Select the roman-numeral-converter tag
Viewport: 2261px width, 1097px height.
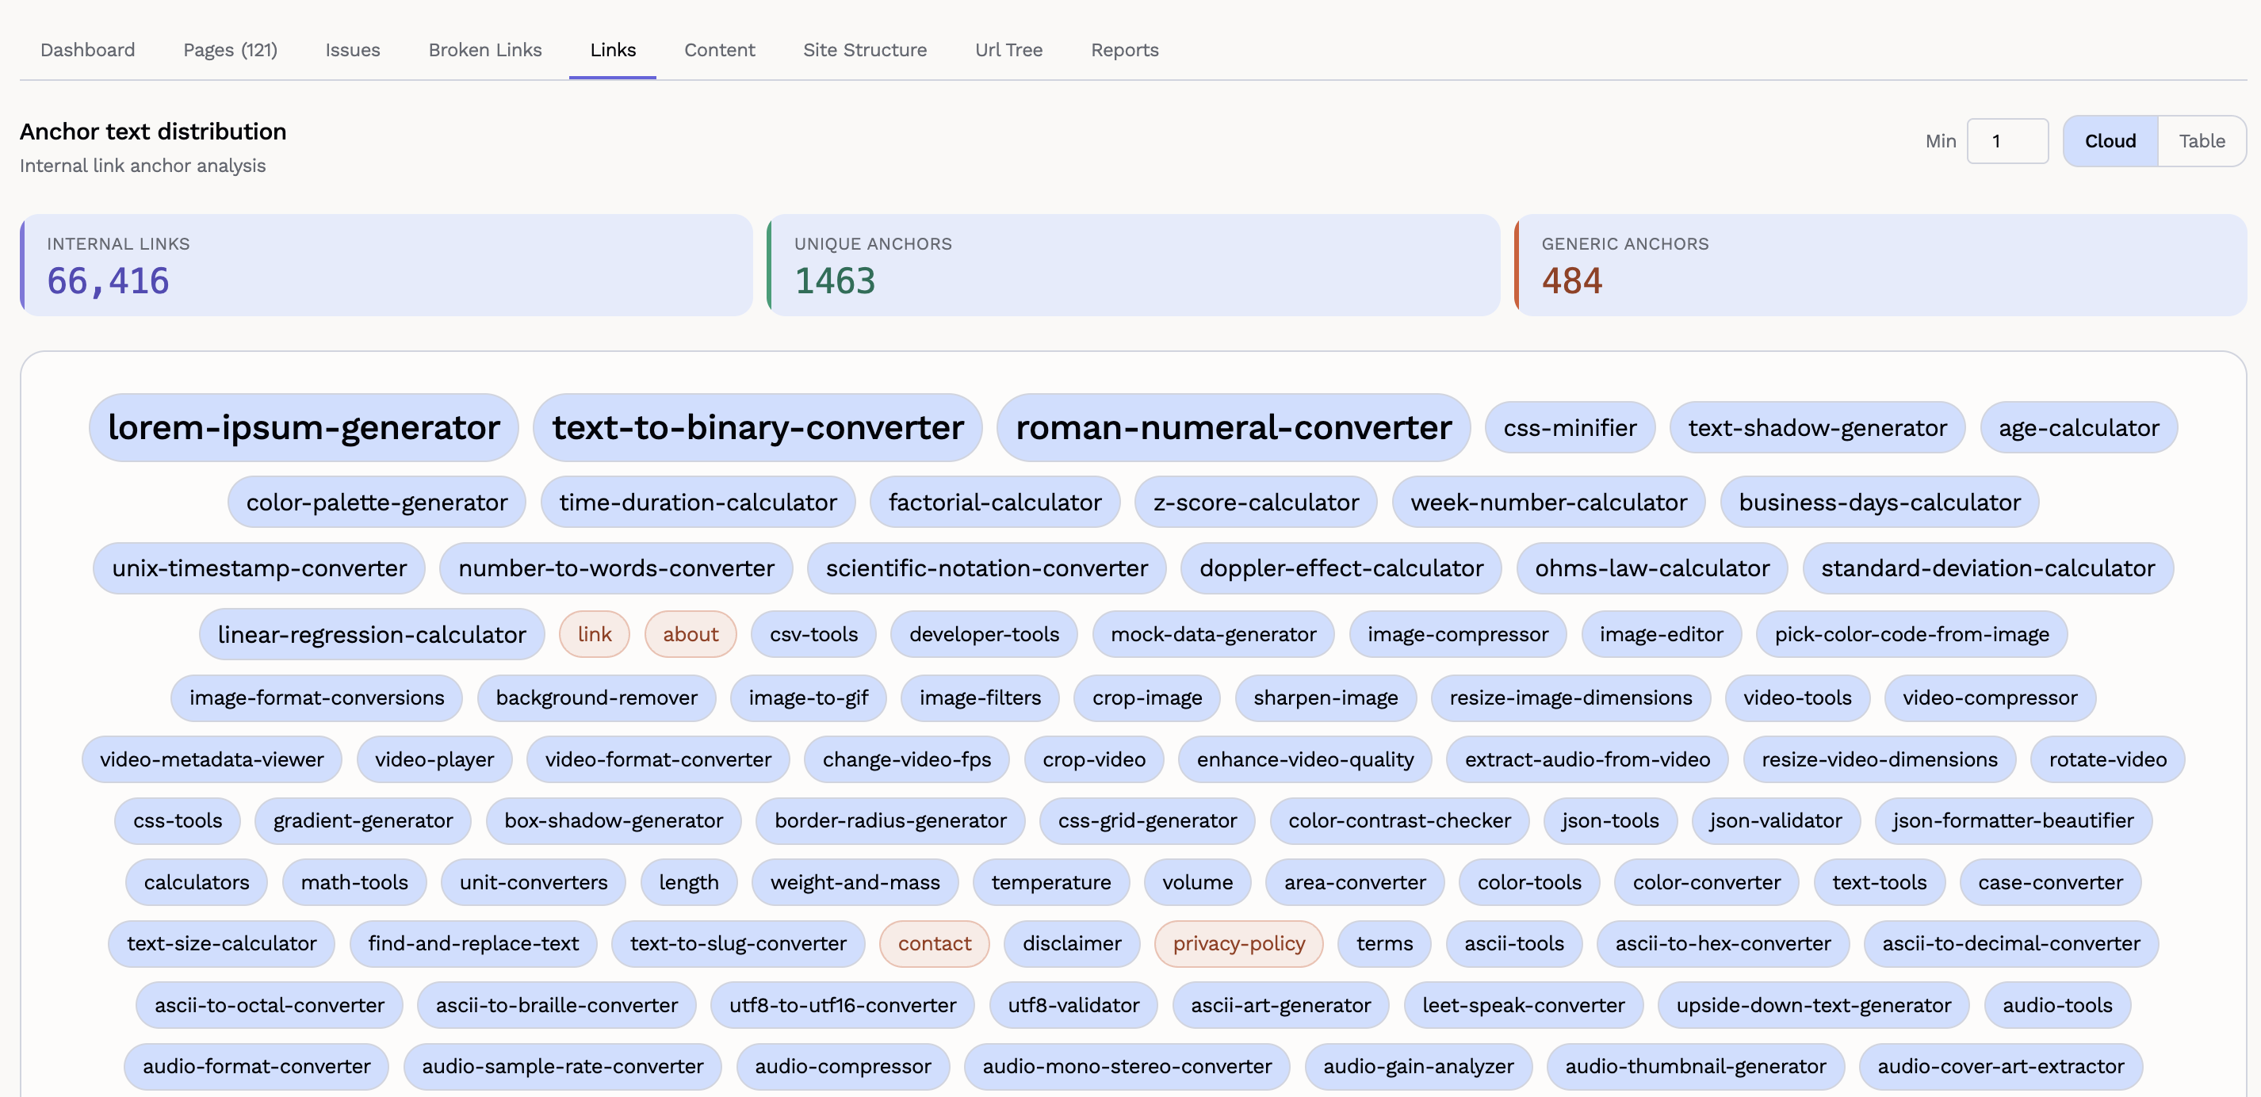point(1232,427)
